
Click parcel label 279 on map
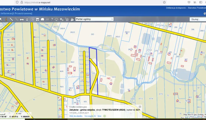[x=165, y=47]
